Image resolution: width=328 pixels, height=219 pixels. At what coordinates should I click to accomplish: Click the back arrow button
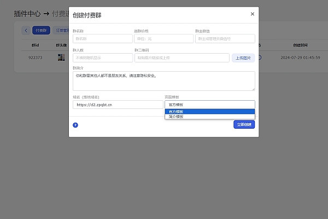click(x=26, y=31)
